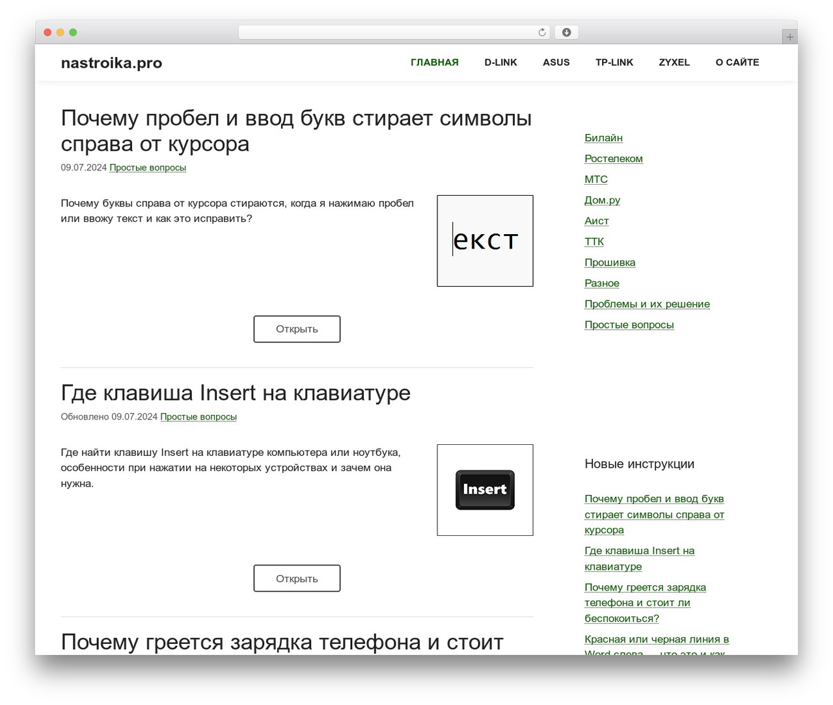Open the D-LINK menu section

[x=500, y=62]
